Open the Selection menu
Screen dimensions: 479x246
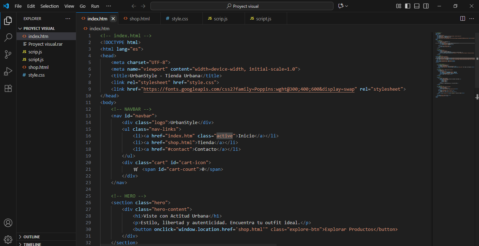point(50,6)
